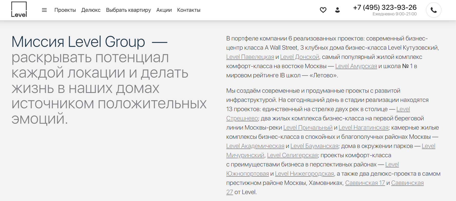The width and height of the screenshot is (456, 201).
Task: Open the Level Нагатинская link
Action: (363, 128)
